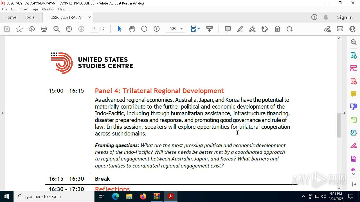The width and height of the screenshot is (360, 202).
Task: Show hidden system tray icons
Action: click(303, 196)
